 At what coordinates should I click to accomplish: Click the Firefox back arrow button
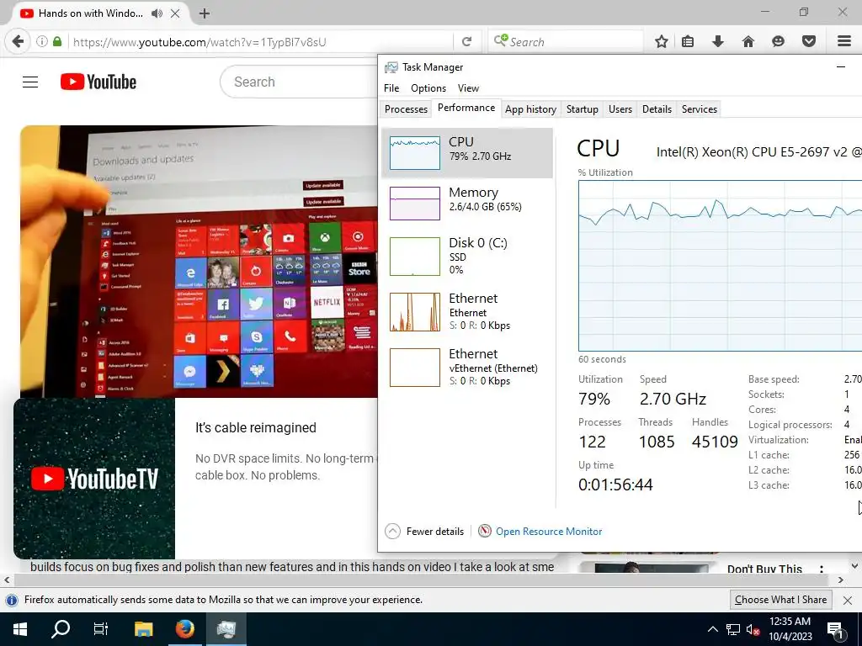click(x=18, y=42)
